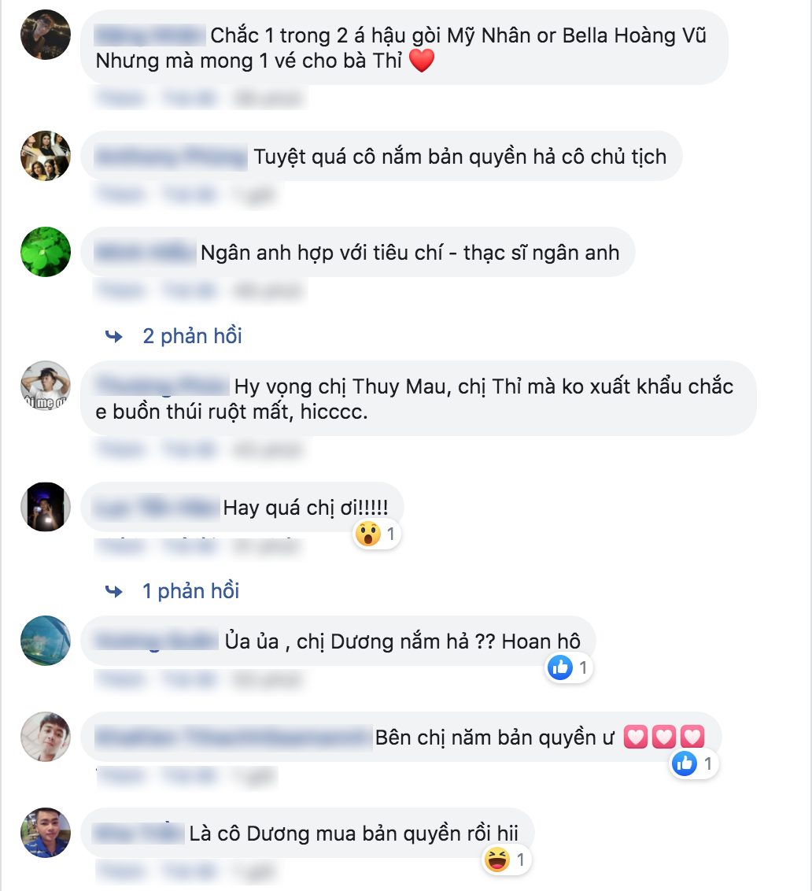Viewport: 812px width, 891px height.
Task: Open the avatar beside "Bên chị năm bản quyền"
Action: (46, 737)
